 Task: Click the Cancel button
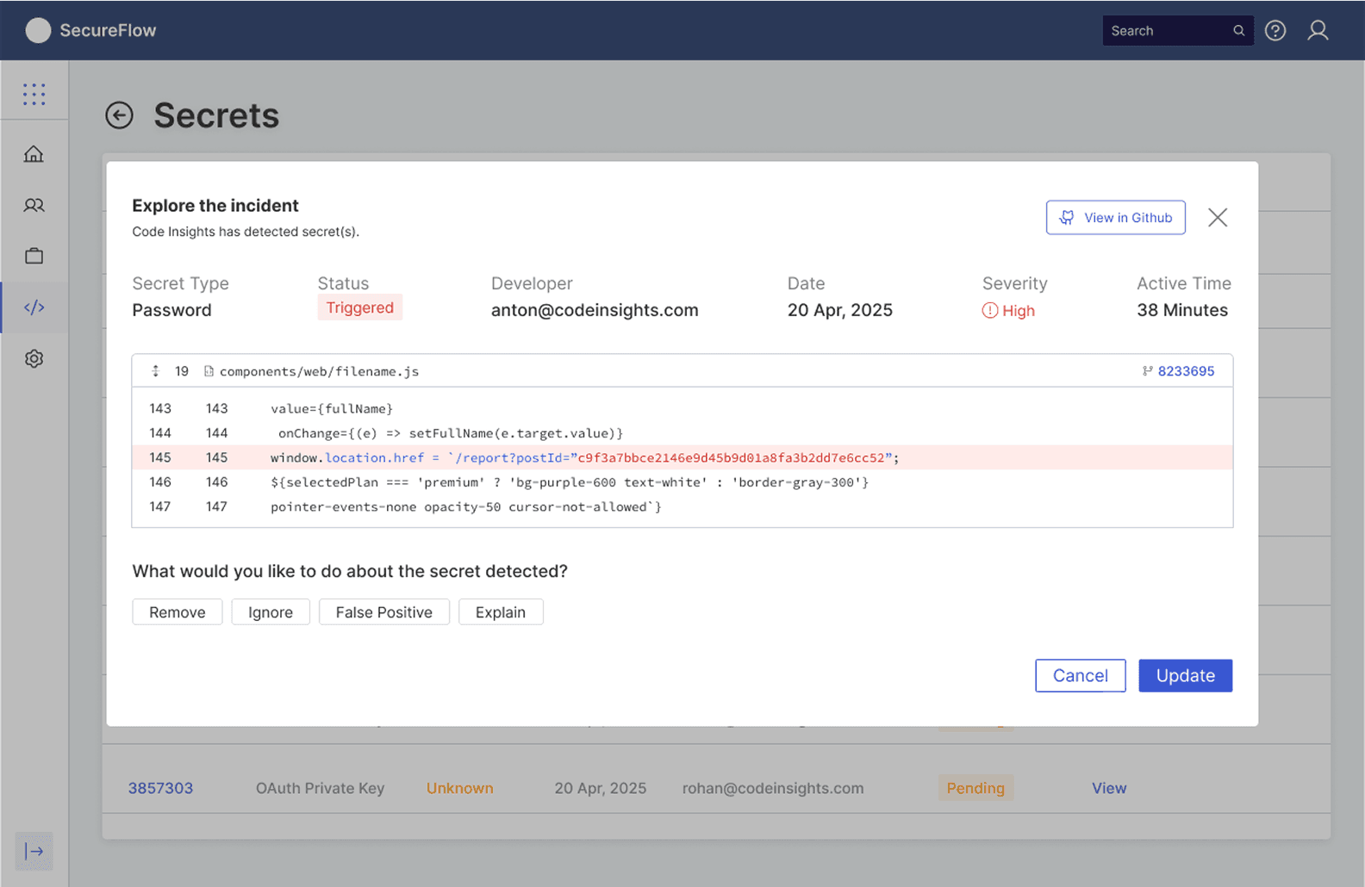coord(1080,676)
